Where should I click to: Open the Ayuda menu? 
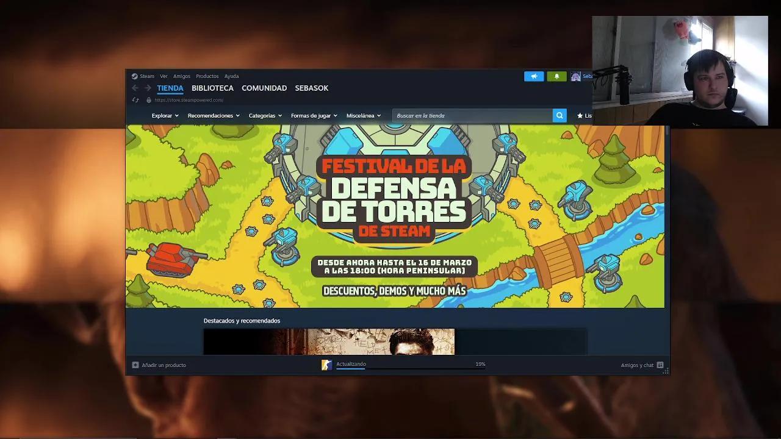coord(231,76)
